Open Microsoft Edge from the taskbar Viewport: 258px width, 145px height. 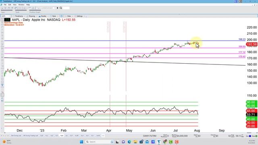coord(129,142)
